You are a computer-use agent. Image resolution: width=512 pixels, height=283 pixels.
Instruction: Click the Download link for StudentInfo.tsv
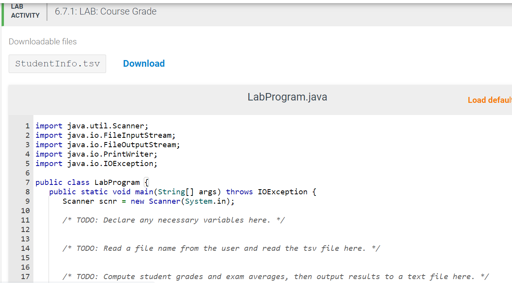144,63
